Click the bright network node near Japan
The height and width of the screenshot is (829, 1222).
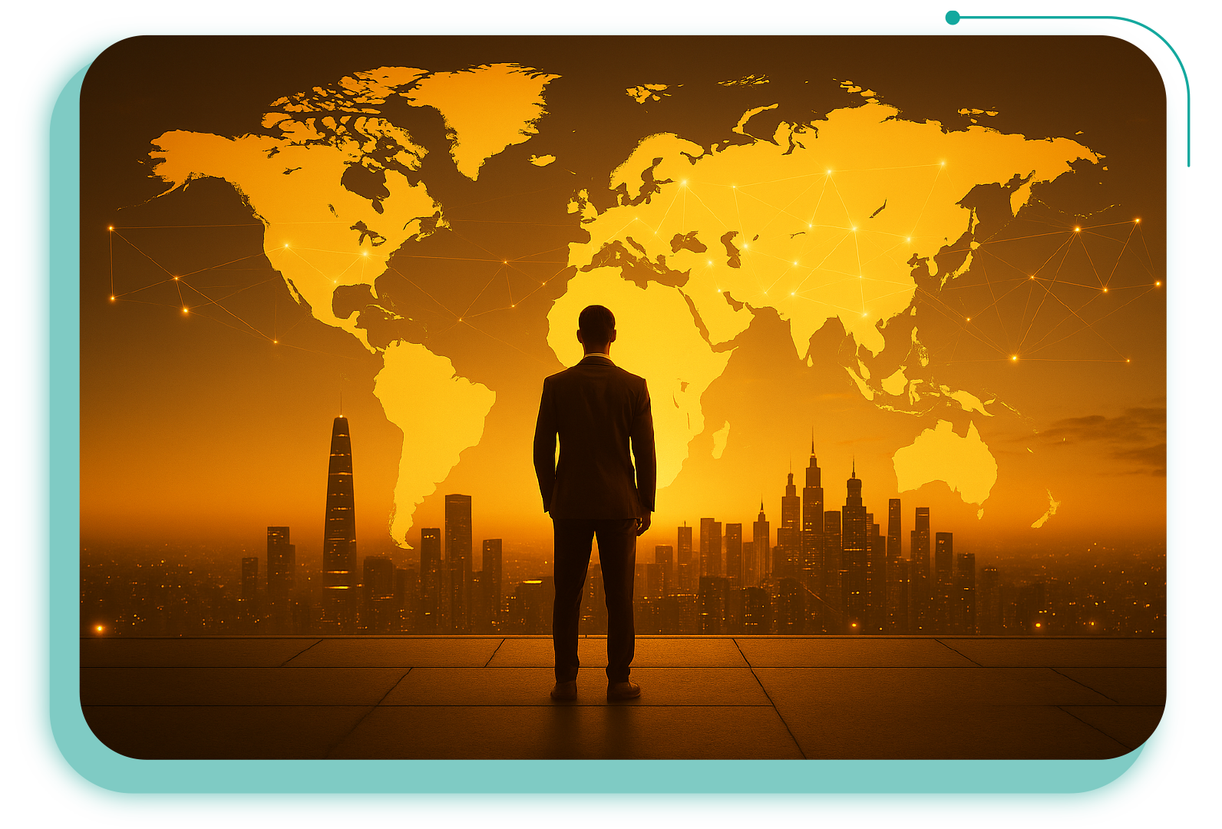(1076, 229)
